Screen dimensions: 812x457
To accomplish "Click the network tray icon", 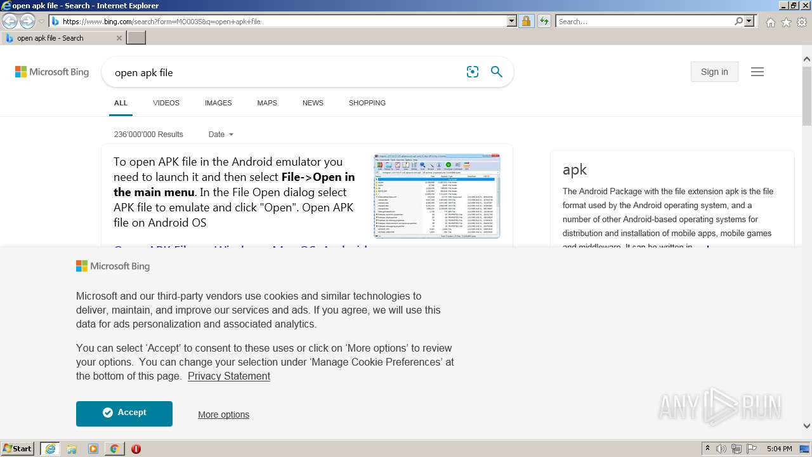I will point(737,449).
